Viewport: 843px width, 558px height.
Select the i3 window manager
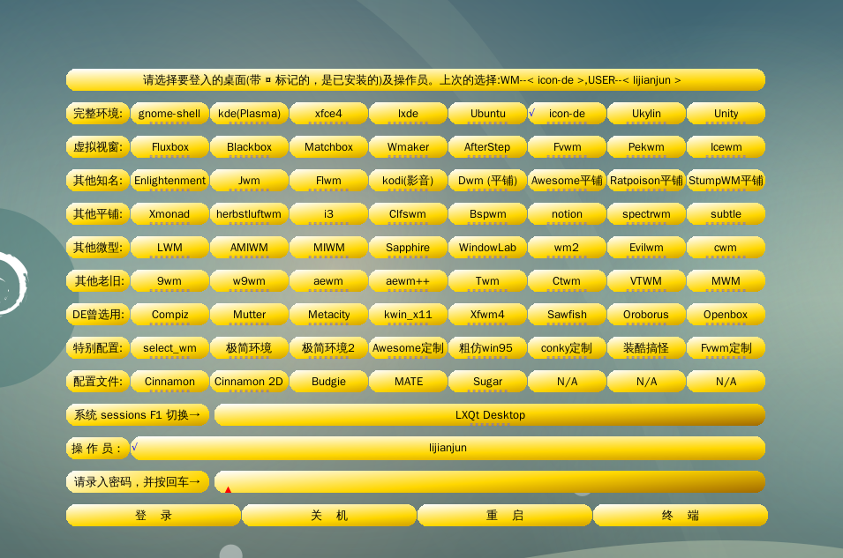[328, 213]
